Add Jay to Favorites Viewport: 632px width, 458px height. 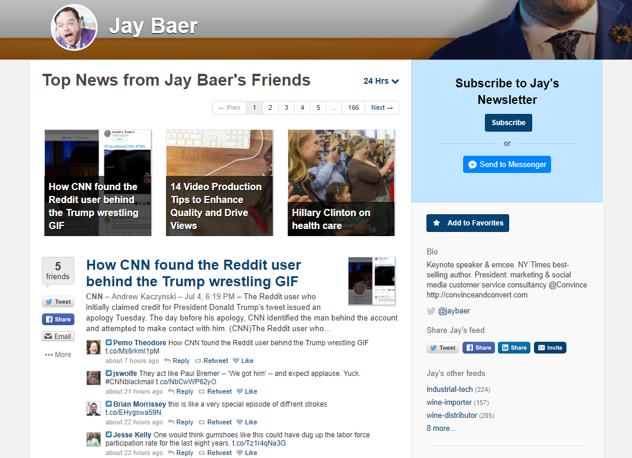click(468, 223)
